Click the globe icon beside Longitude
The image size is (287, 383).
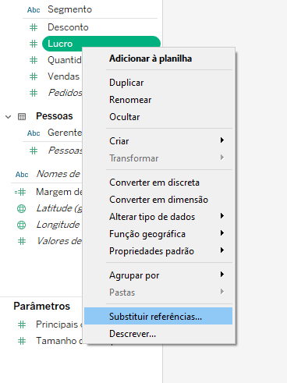click(22, 225)
